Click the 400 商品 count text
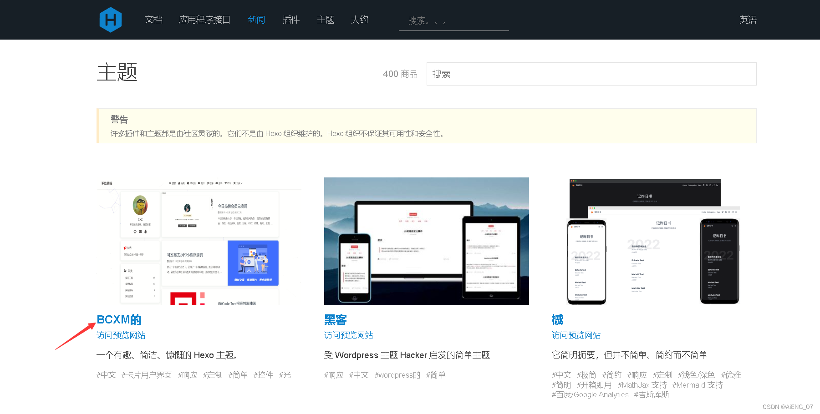Image resolution: width=820 pixels, height=414 pixels. coord(400,74)
